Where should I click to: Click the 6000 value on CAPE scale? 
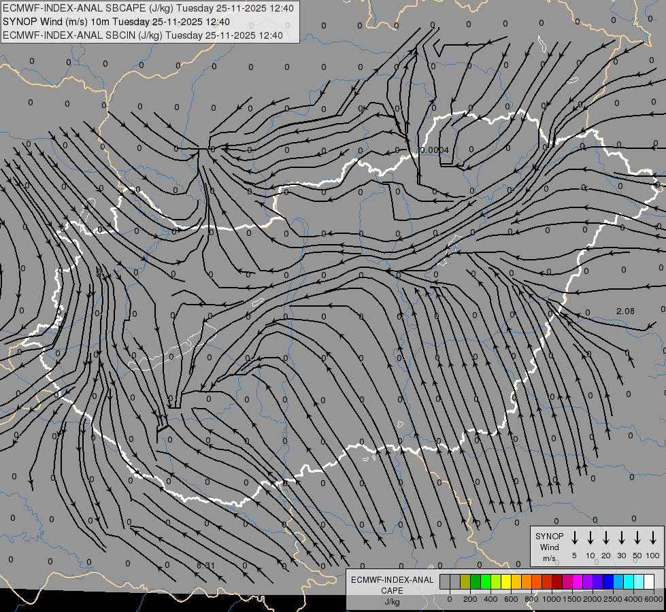coord(654,599)
